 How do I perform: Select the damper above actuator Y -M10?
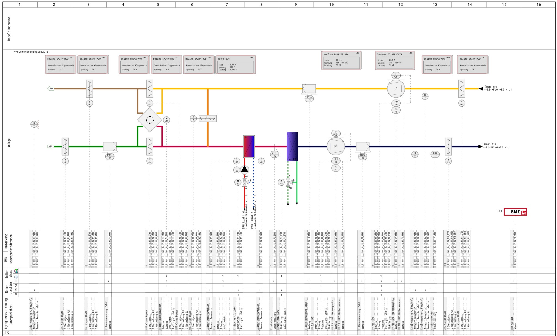[x=448, y=147]
